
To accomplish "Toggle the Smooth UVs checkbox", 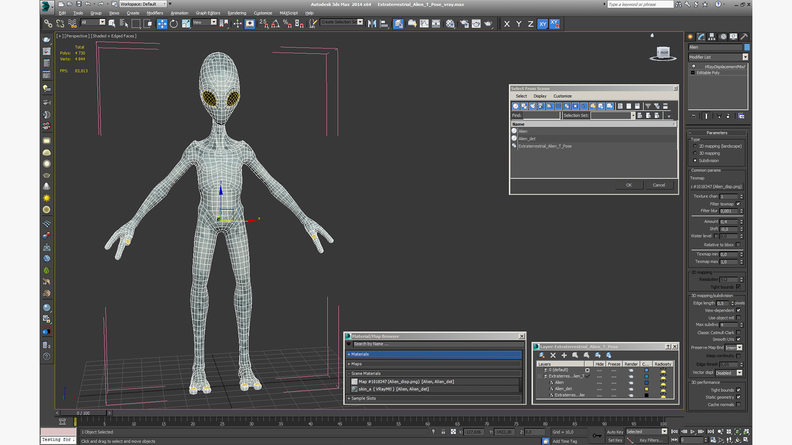I will click(x=738, y=340).
